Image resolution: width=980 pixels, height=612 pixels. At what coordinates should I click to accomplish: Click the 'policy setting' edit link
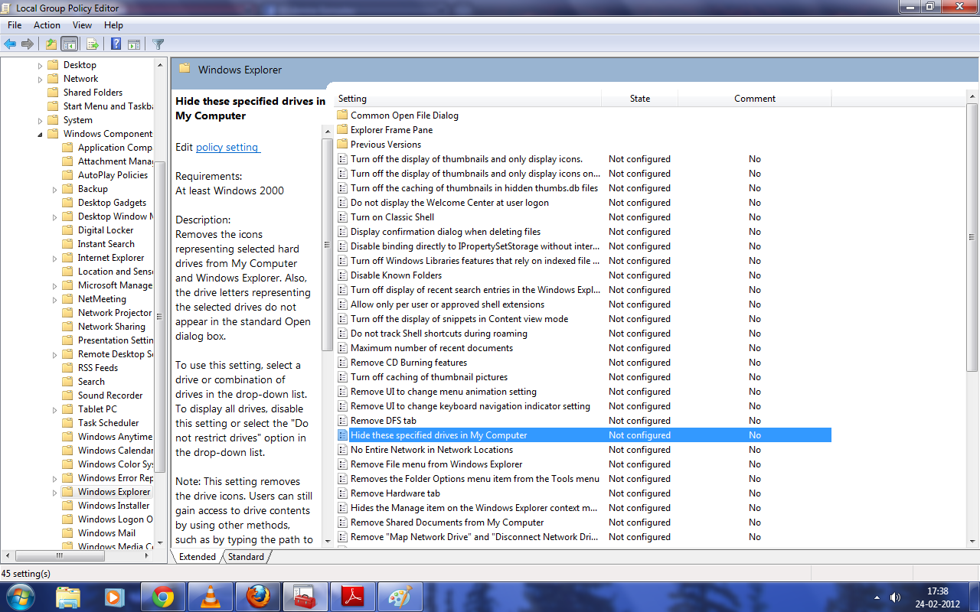(x=228, y=147)
